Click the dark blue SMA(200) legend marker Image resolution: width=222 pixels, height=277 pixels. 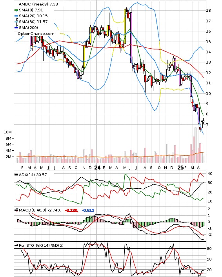[x=16, y=27]
